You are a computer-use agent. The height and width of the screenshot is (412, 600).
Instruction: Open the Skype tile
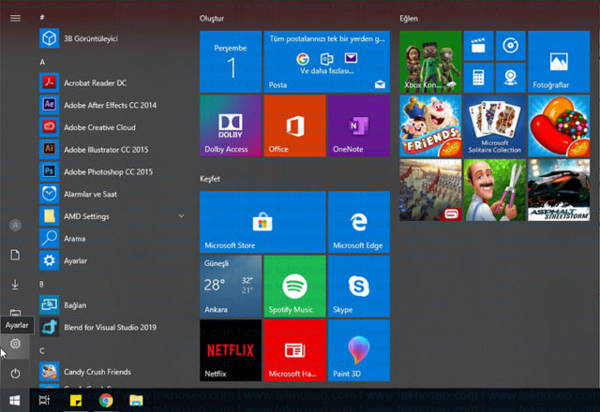(359, 287)
